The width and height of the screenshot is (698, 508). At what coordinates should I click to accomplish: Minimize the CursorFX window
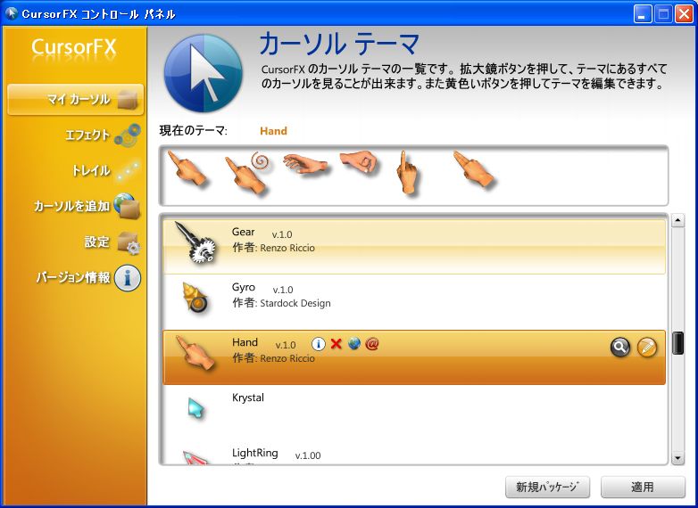(x=642, y=14)
